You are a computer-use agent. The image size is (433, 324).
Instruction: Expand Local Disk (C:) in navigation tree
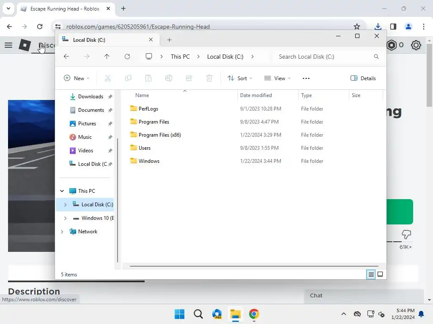tap(65, 205)
